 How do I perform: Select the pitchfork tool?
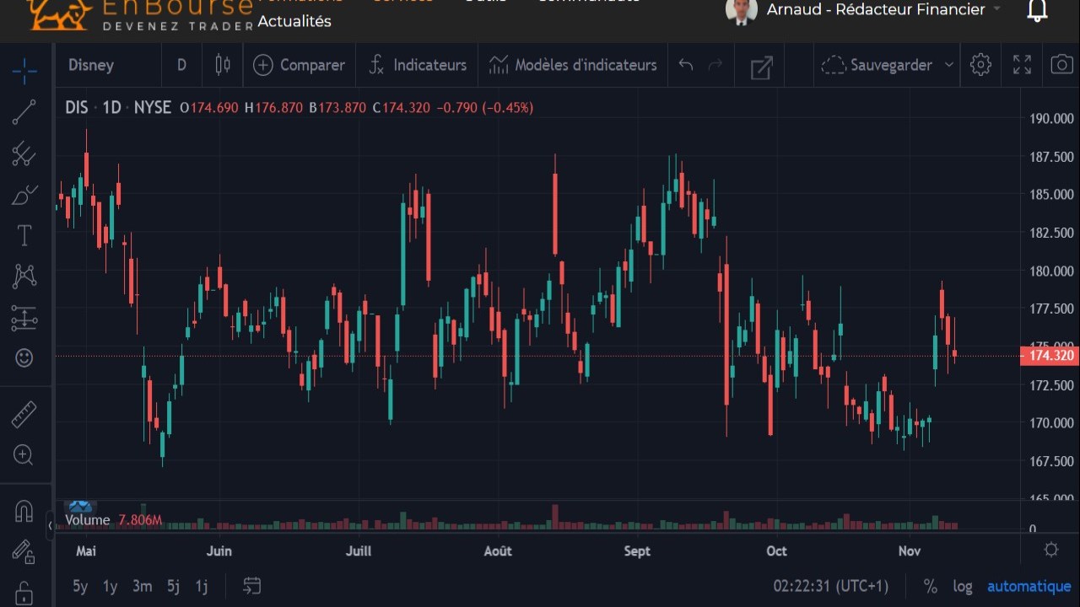(x=24, y=153)
